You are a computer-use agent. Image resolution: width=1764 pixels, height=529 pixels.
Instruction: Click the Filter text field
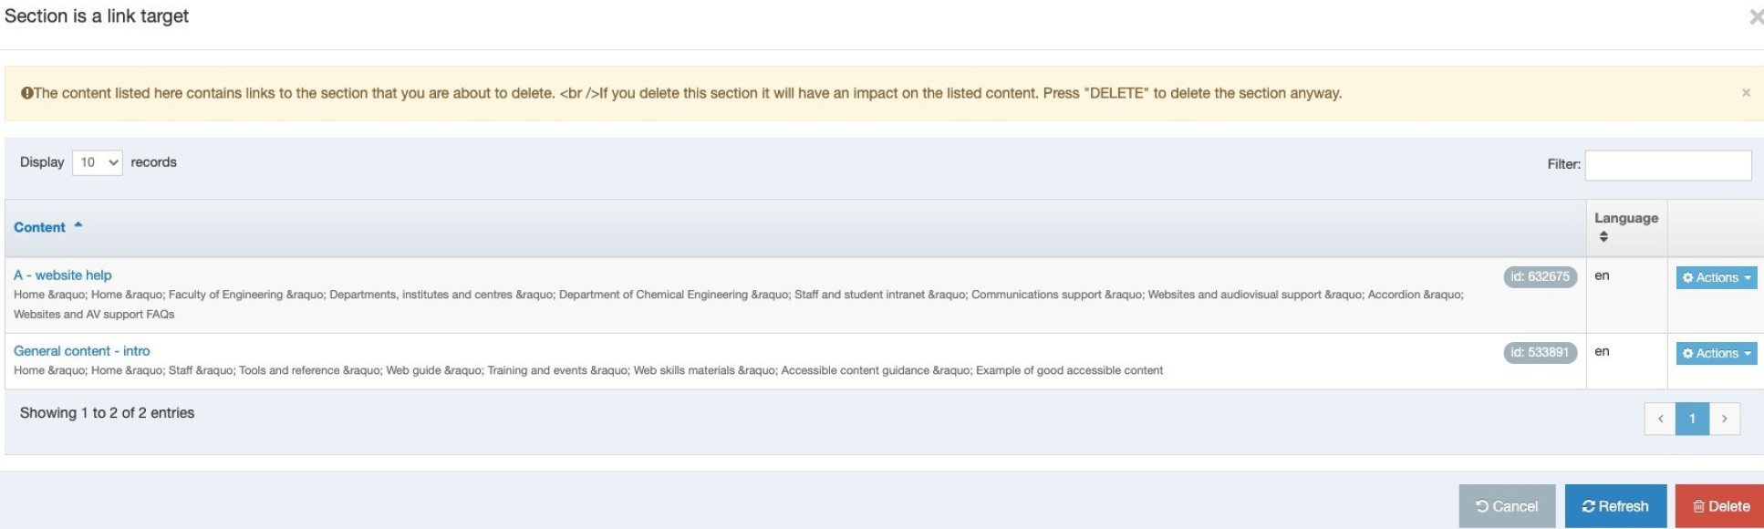[x=1667, y=165]
